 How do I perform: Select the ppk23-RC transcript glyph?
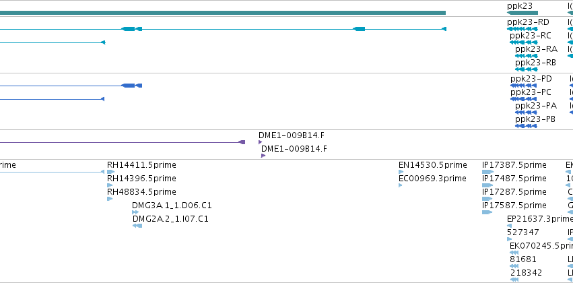[524, 42]
